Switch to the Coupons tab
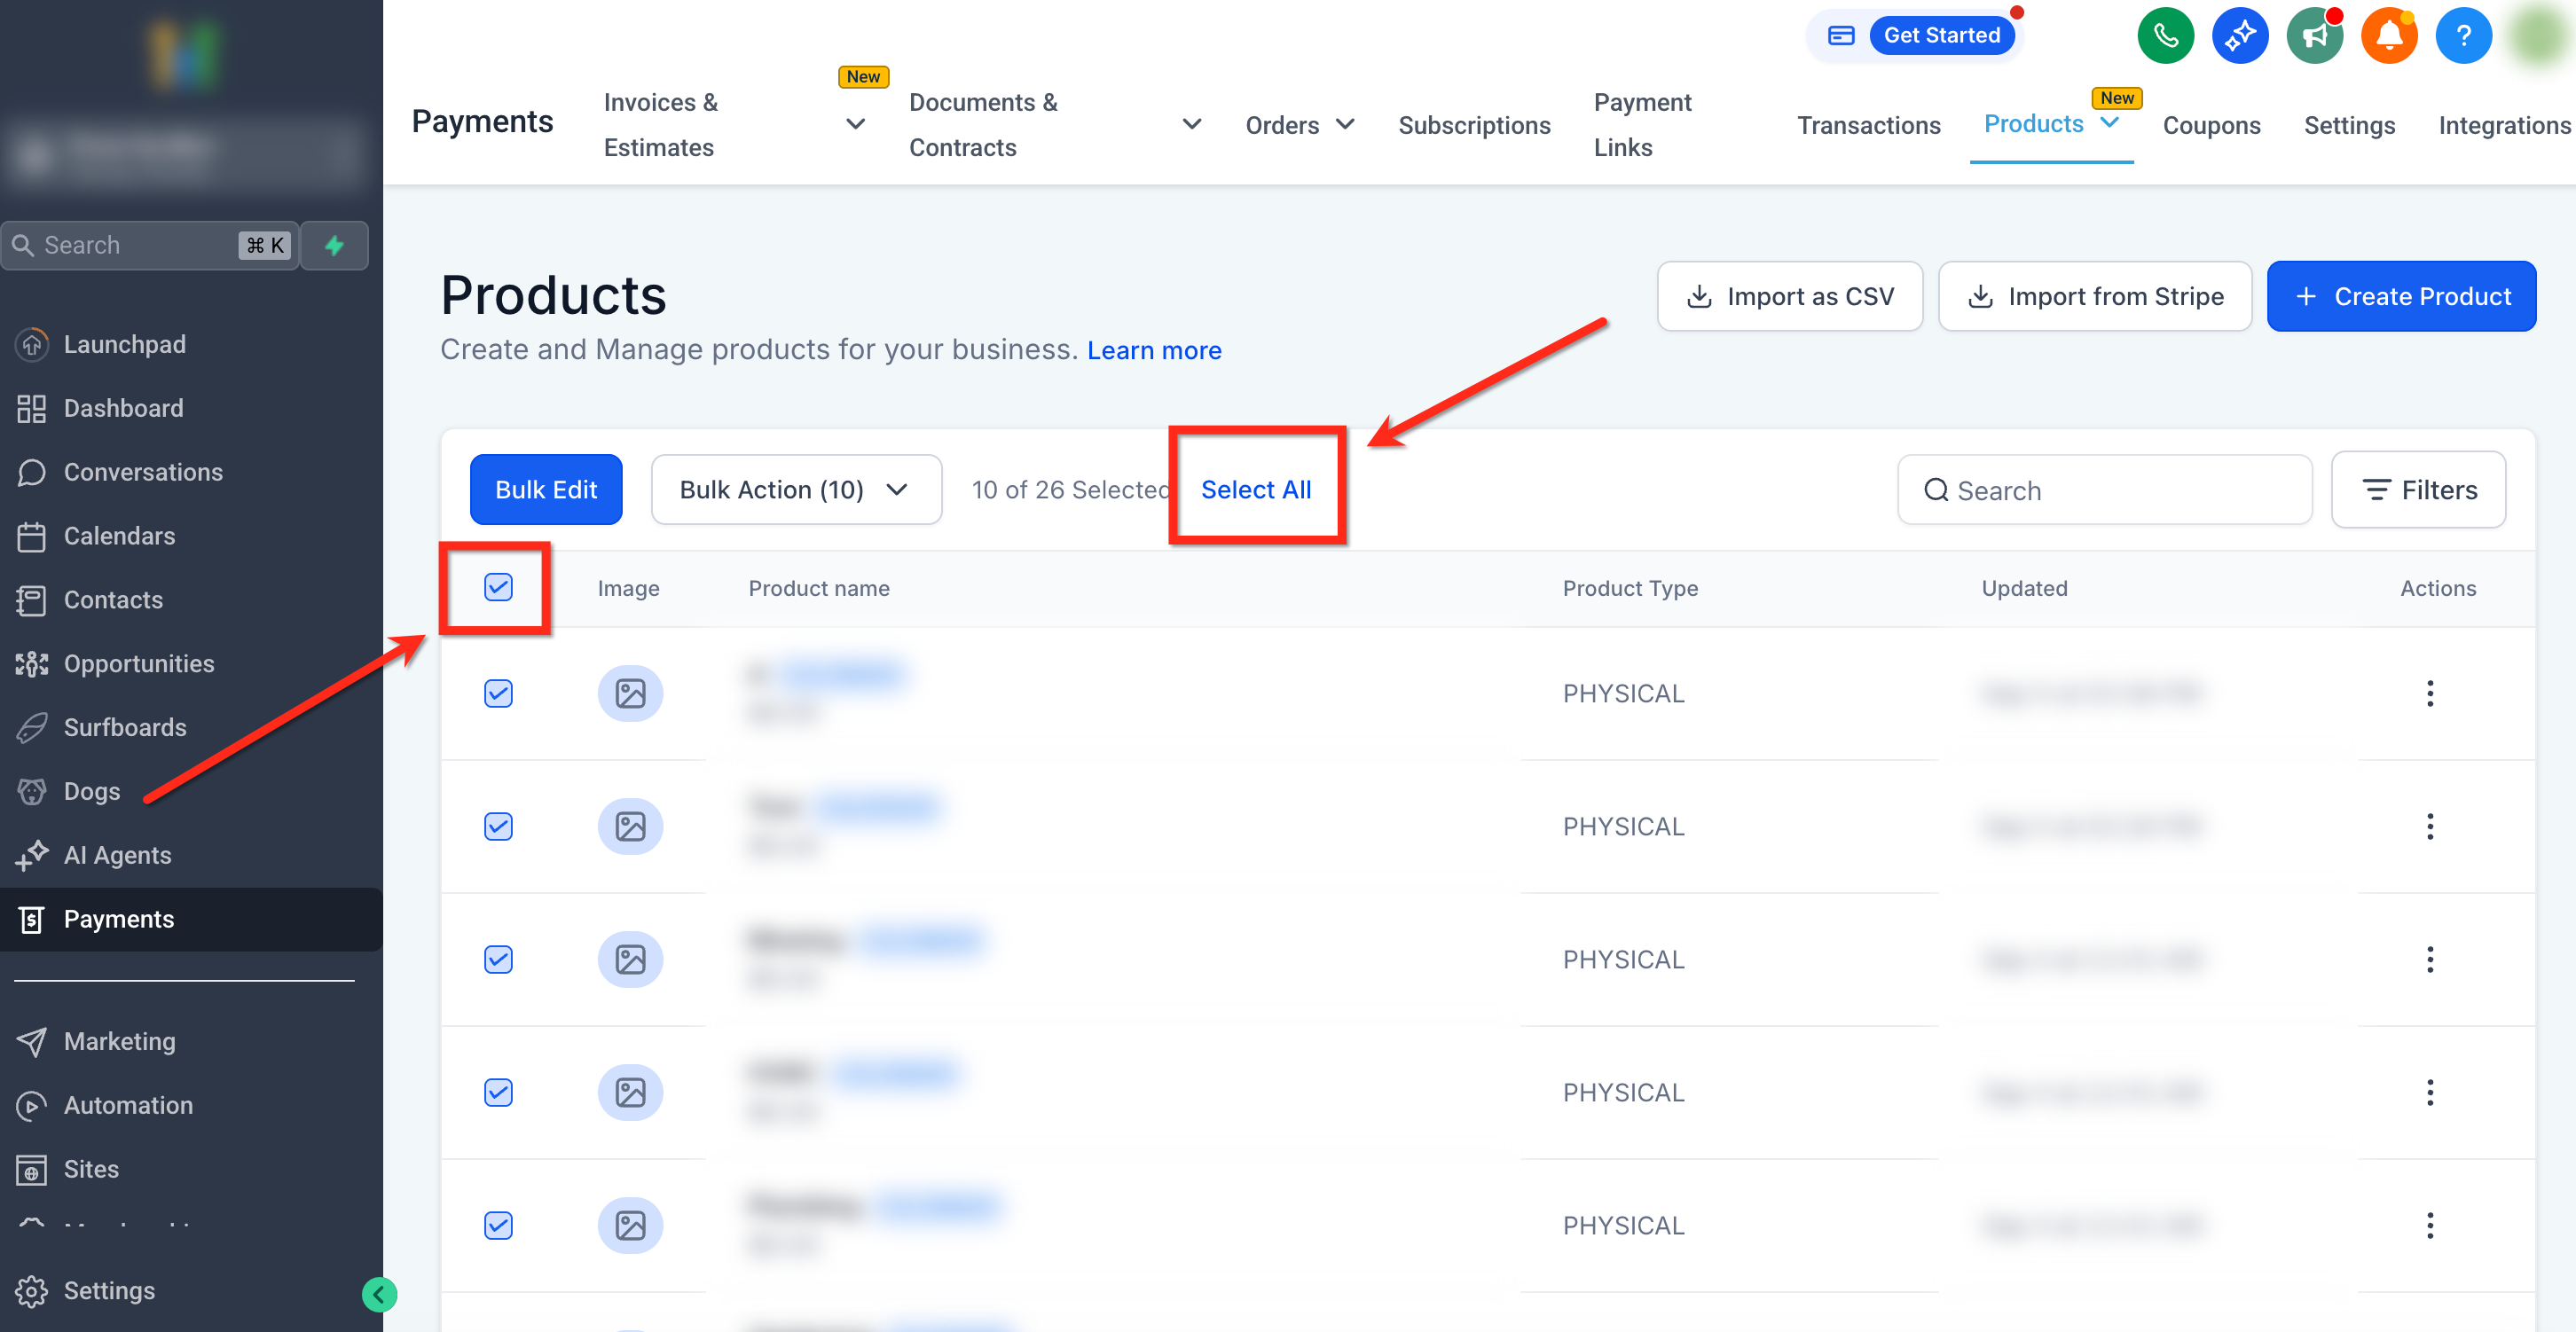The height and width of the screenshot is (1332, 2576). coord(2211,125)
